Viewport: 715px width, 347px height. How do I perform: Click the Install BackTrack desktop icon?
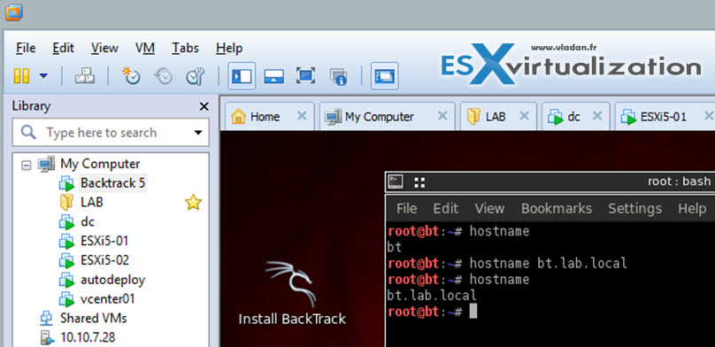[x=292, y=292]
